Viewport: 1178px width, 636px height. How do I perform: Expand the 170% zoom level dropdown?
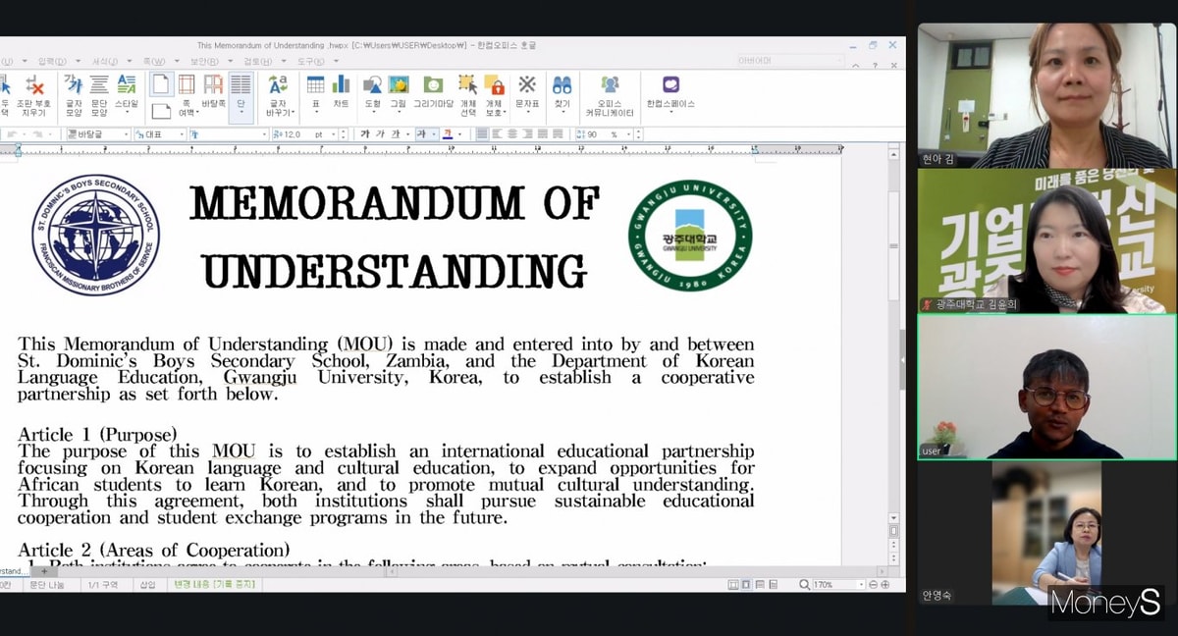863,585
